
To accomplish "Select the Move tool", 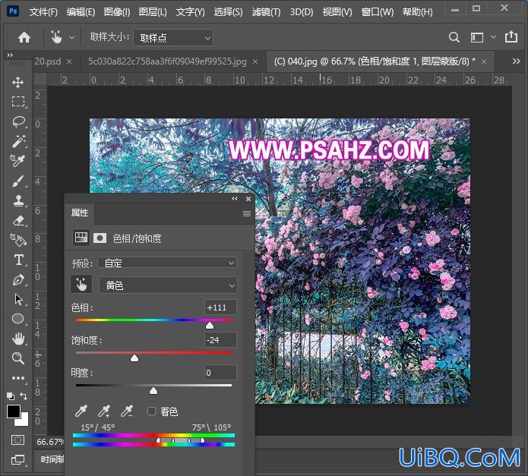I will tap(17, 82).
